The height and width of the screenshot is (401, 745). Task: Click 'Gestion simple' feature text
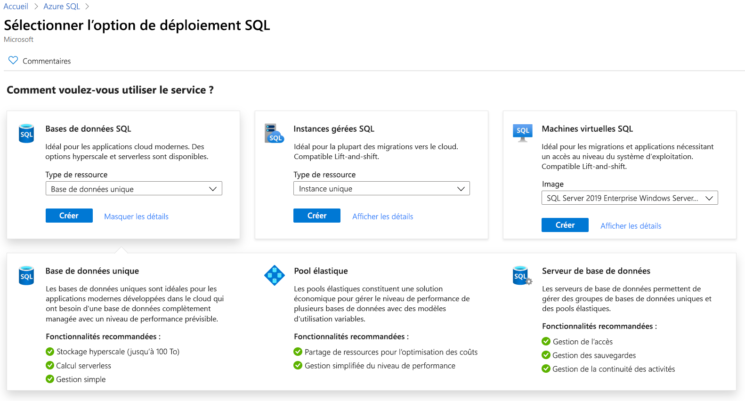(x=81, y=379)
